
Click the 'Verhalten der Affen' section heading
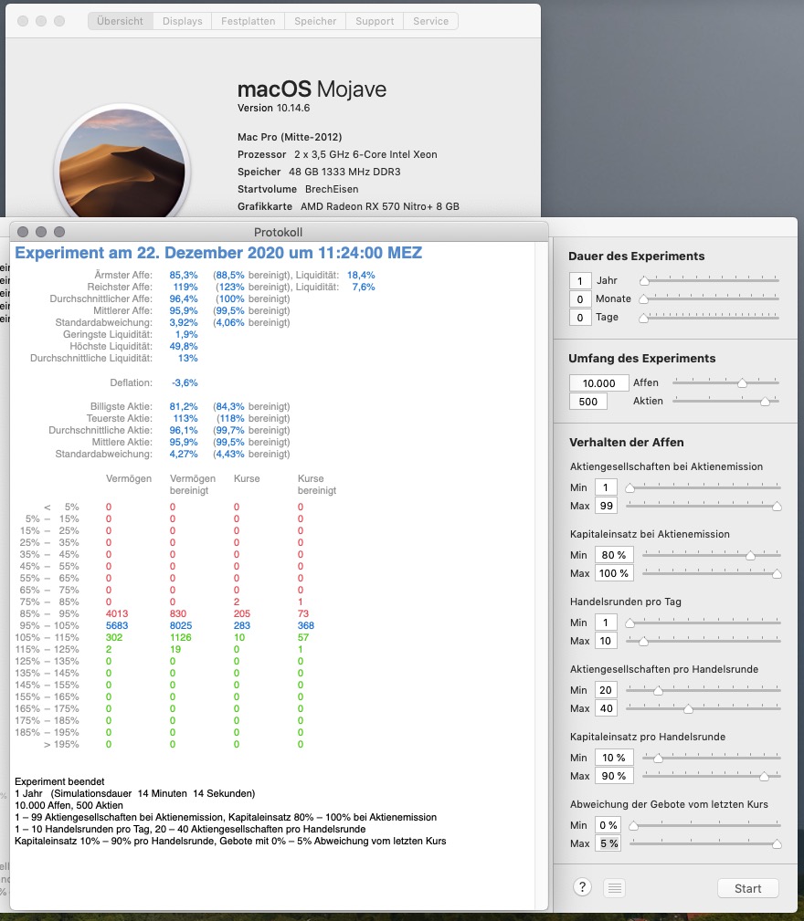click(627, 443)
